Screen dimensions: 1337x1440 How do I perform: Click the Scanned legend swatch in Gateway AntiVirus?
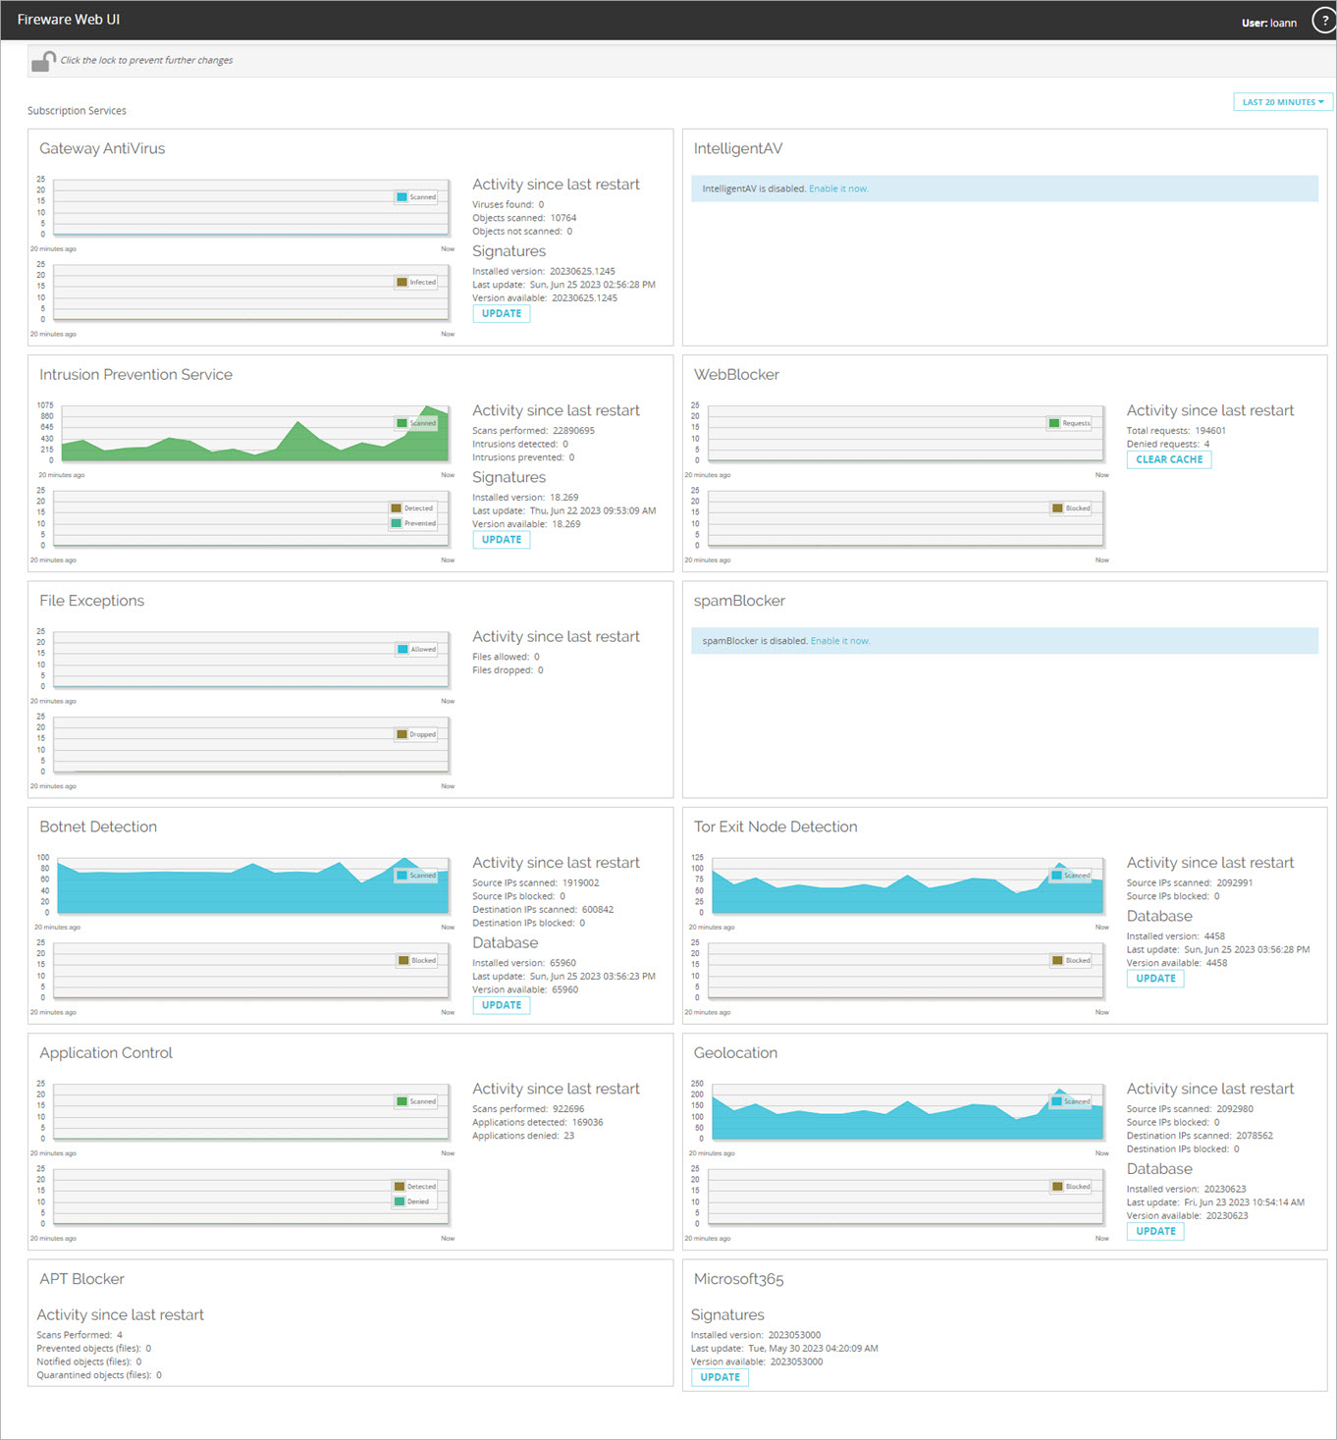[x=402, y=197]
